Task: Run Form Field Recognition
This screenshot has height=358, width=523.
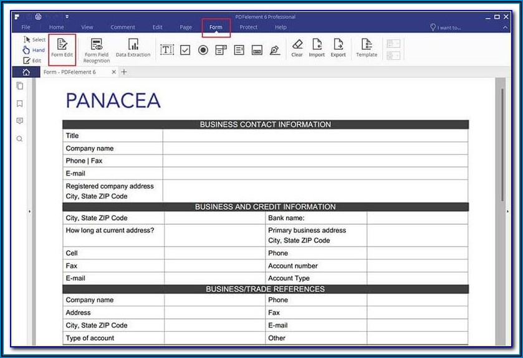Action: click(x=97, y=49)
